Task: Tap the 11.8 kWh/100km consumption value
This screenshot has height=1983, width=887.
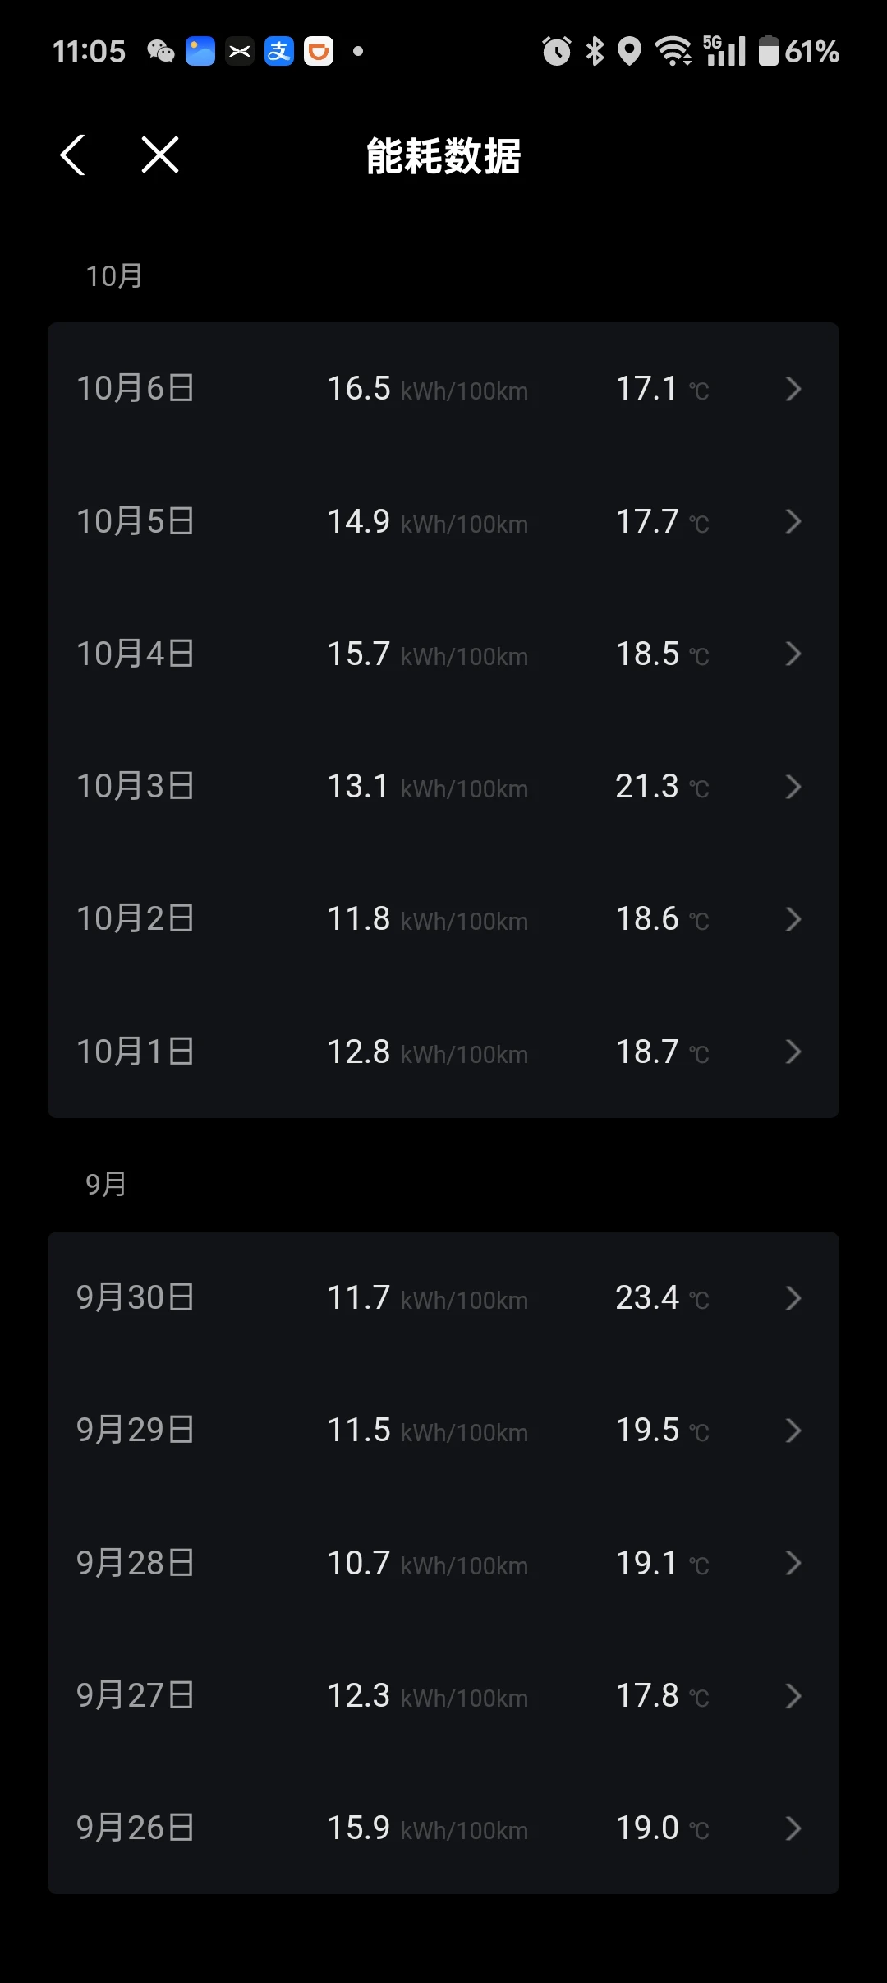Action: tap(427, 919)
